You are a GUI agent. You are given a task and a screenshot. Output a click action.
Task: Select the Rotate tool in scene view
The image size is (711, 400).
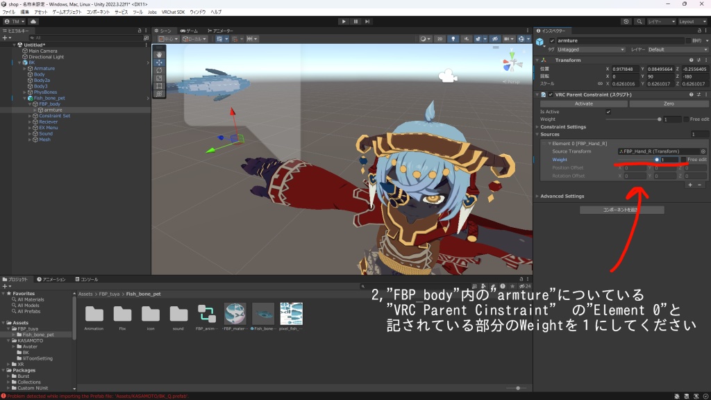click(159, 70)
